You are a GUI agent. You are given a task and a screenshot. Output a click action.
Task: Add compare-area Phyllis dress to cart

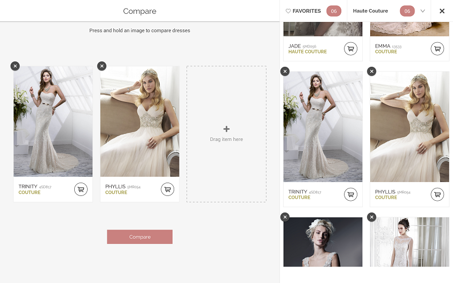point(168,190)
